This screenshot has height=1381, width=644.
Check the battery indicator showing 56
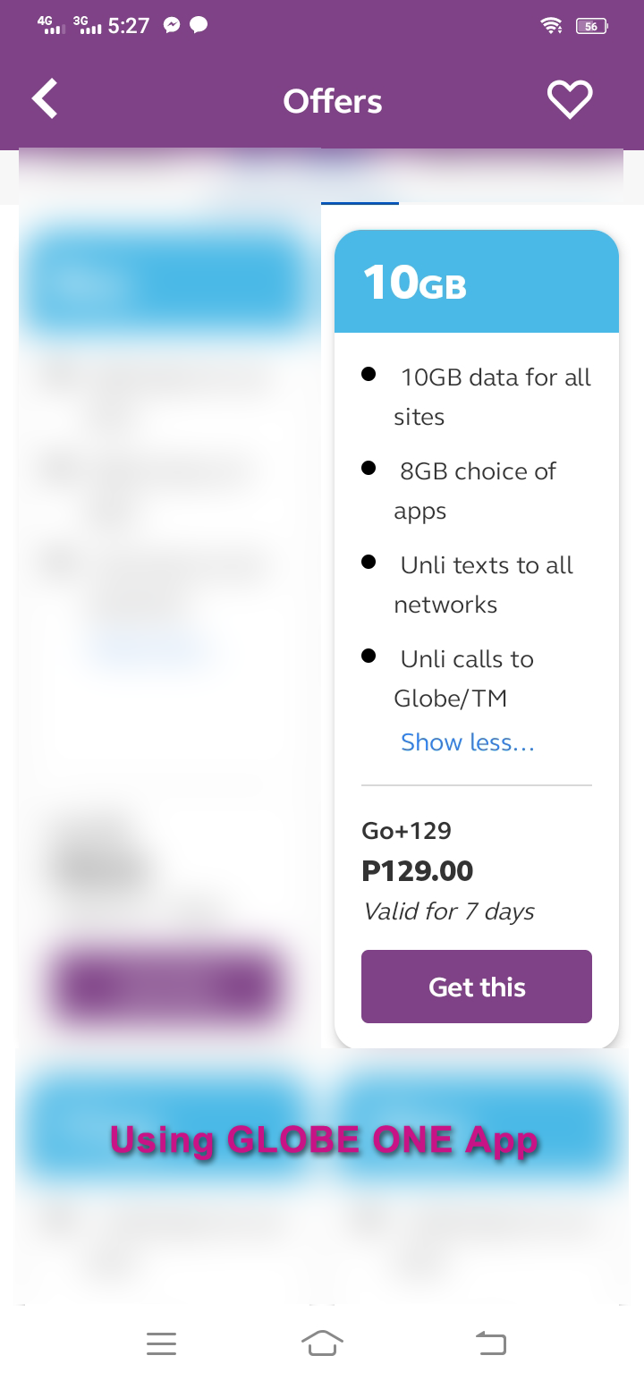tap(589, 26)
